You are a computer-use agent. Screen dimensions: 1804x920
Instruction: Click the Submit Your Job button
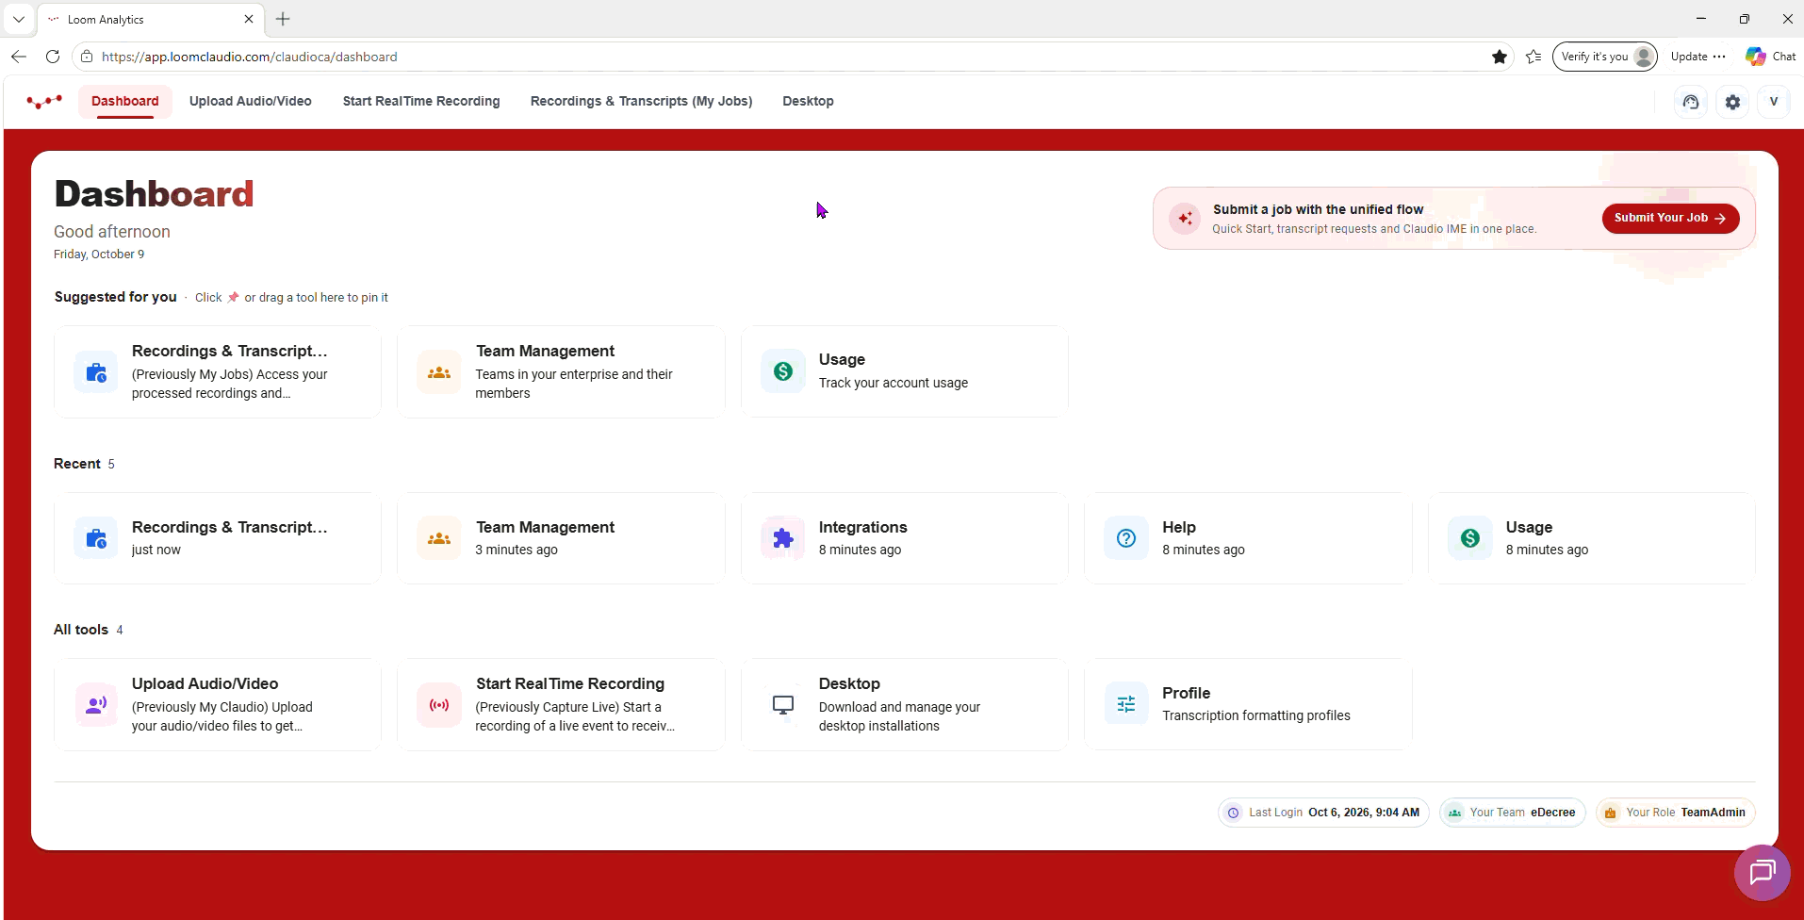point(1670,218)
